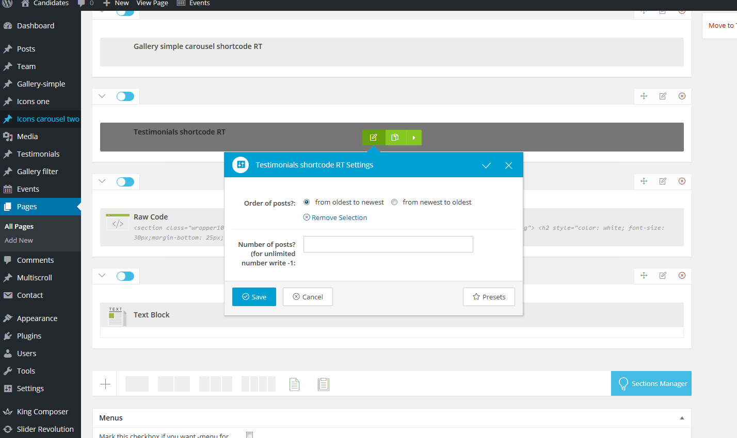Viewport: 737px width, 438px height.
Task: Collapse the Testimonials row with chevron
Action: [102, 96]
